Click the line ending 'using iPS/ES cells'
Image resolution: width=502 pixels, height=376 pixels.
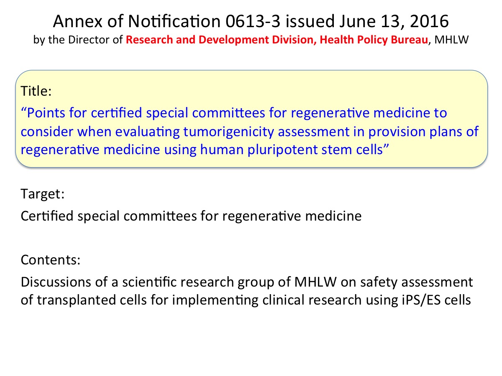(x=246, y=300)
